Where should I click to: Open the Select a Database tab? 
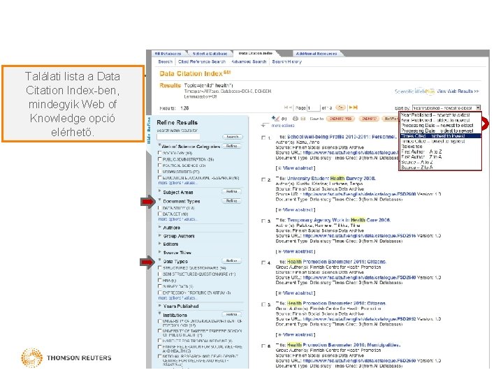pos(210,54)
